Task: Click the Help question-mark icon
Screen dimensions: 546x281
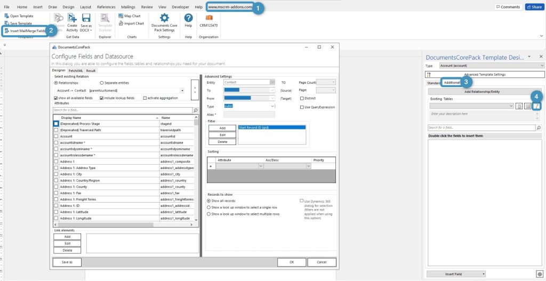Action: click(188, 19)
